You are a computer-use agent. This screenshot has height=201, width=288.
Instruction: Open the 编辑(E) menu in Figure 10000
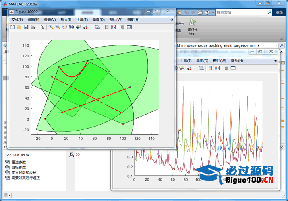point(33,20)
